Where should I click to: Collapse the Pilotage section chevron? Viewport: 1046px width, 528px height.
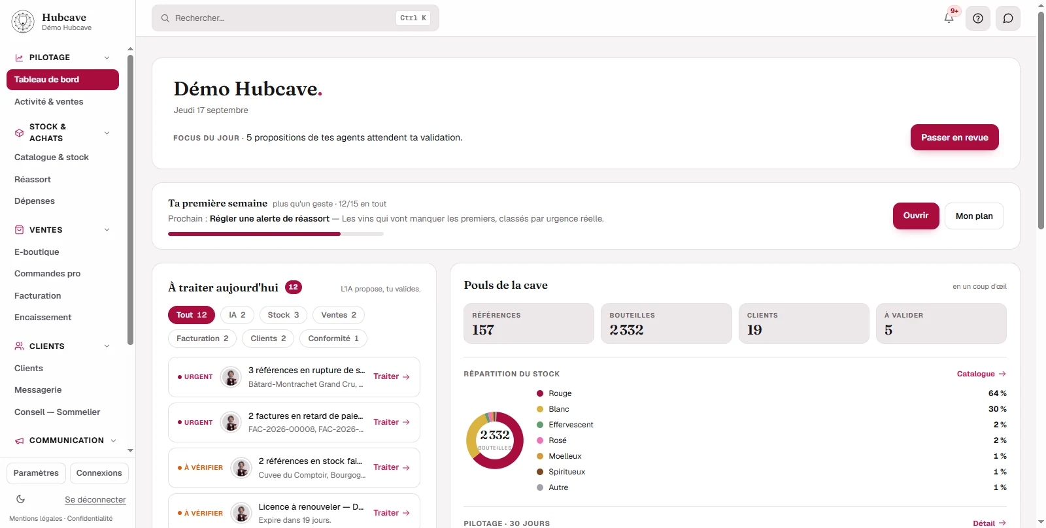107,58
